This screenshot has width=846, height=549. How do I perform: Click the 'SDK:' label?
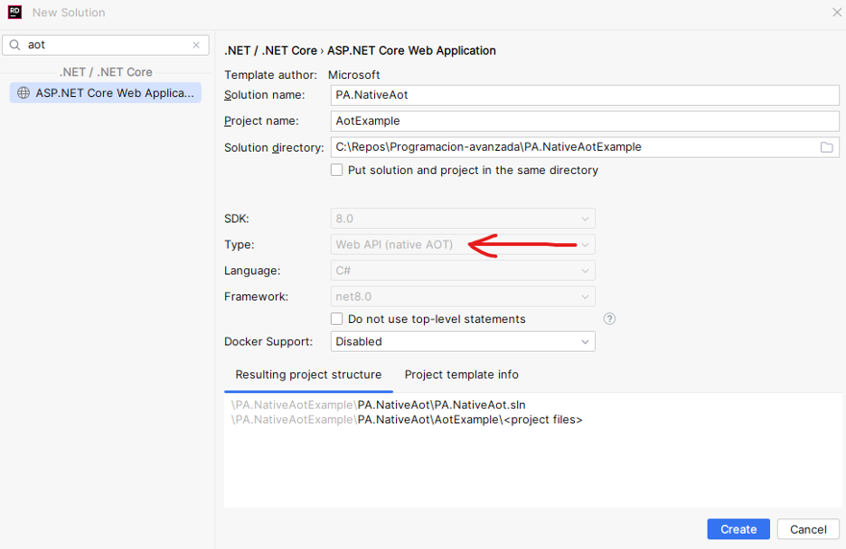236,218
